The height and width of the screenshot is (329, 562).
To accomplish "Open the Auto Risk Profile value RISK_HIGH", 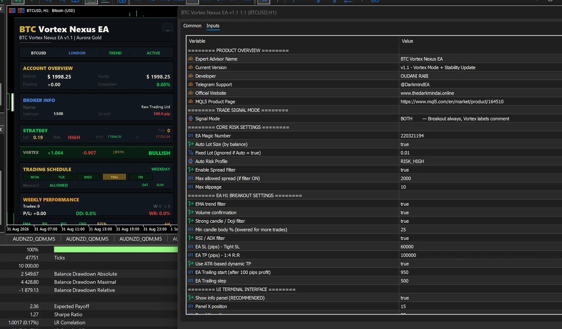I will point(480,161).
